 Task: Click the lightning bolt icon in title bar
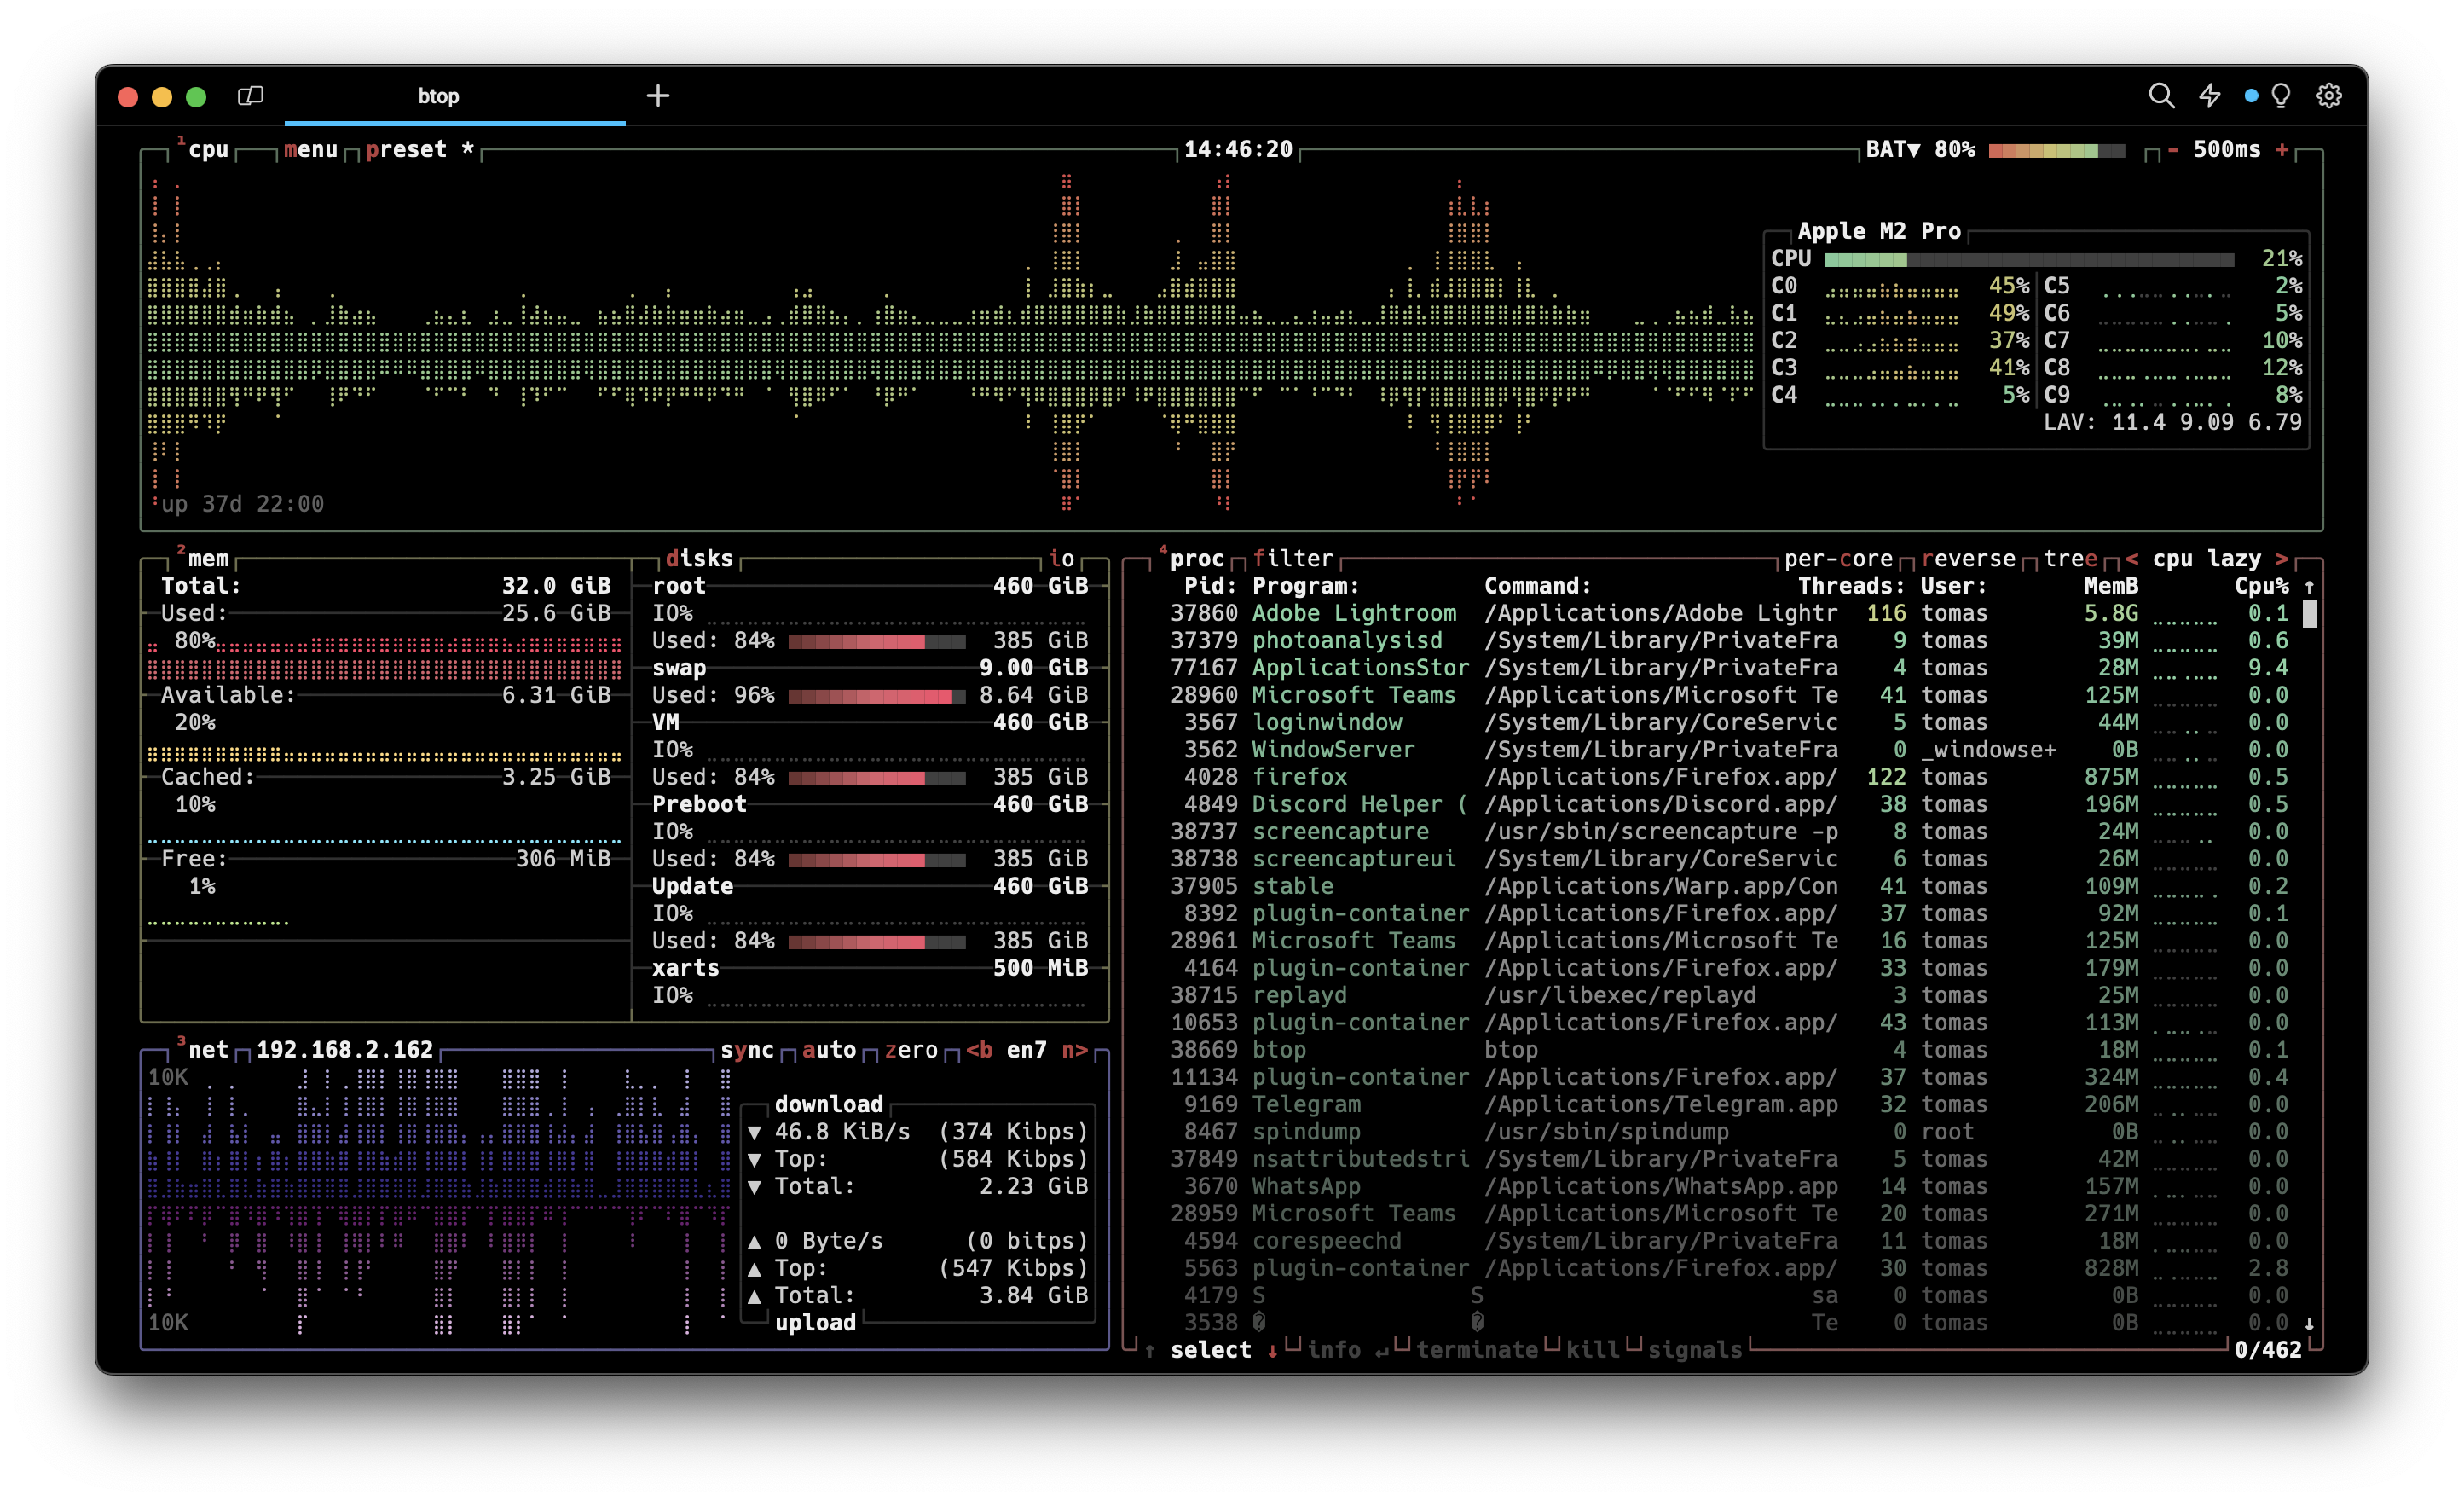pos(2210,96)
